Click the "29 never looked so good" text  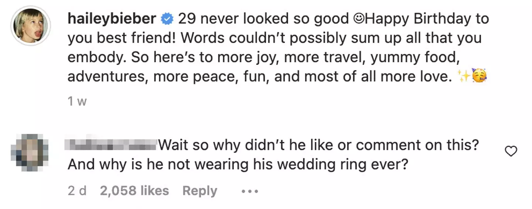[x=263, y=19]
